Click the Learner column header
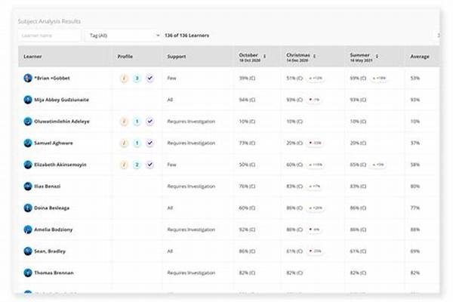The height and width of the screenshot is (302, 453). pos(32,57)
